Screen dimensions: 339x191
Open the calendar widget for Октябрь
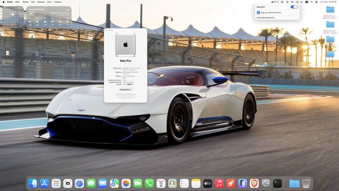click(x=13, y=17)
